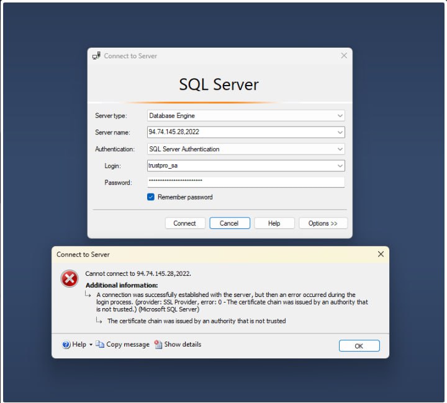Click the "SQL Server" banner heading
Viewport: 447px width, 403px height.
point(219,84)
